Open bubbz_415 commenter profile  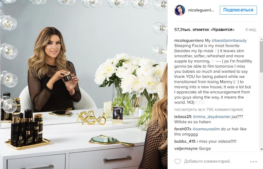tap(185, 142)
